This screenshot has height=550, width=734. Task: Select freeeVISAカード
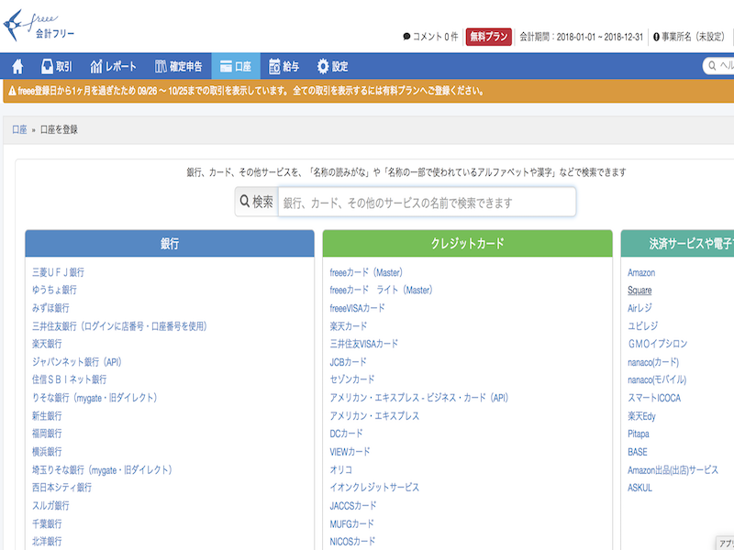357,308
